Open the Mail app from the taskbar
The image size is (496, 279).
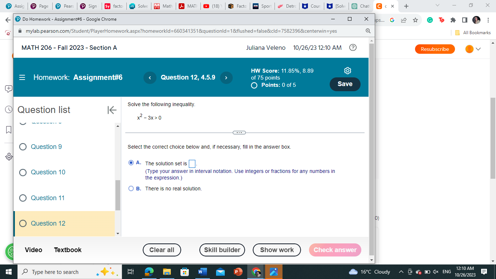[x=220, y=272]
